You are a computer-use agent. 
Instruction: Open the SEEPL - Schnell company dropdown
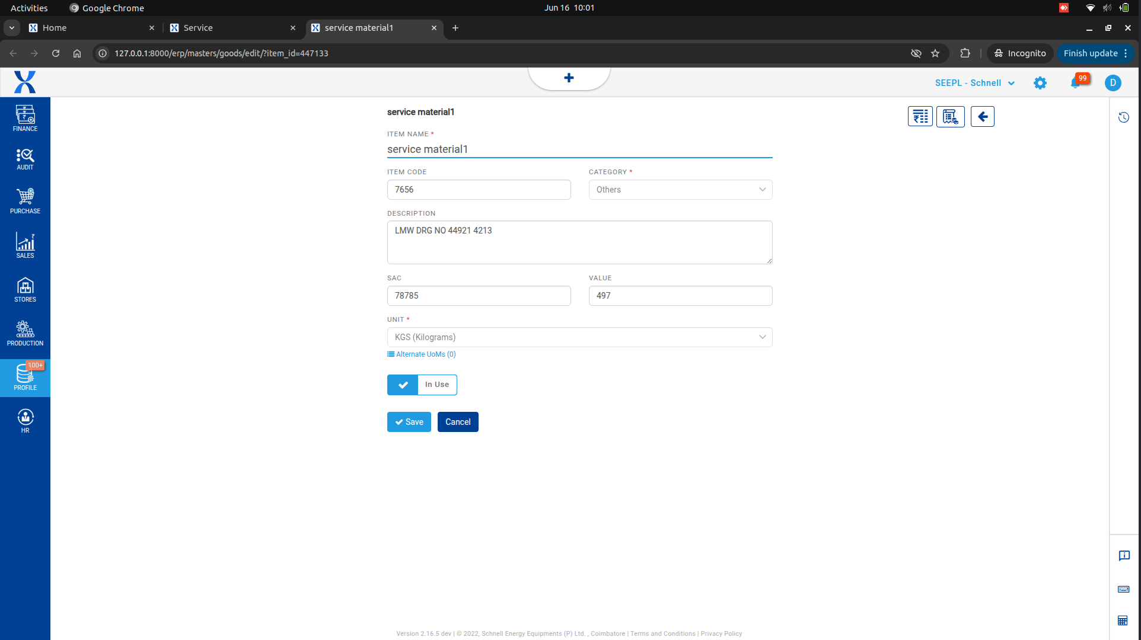pos(975,83)
